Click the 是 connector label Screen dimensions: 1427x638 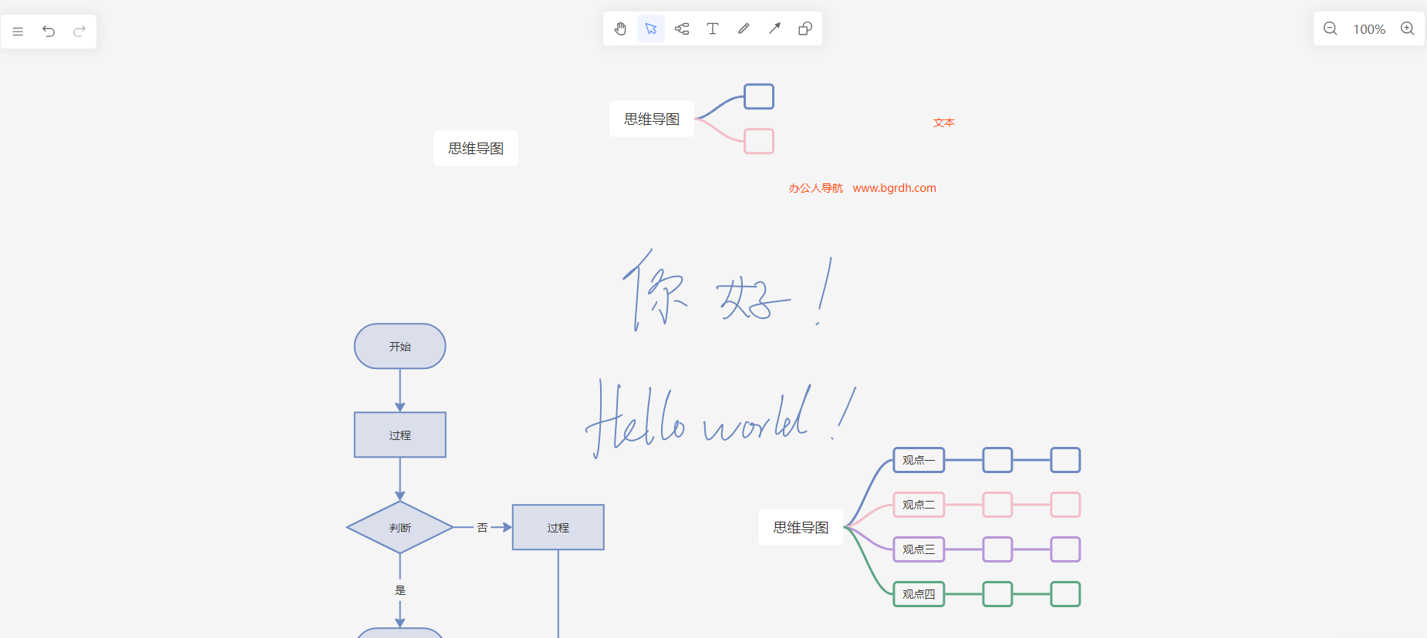400,590
